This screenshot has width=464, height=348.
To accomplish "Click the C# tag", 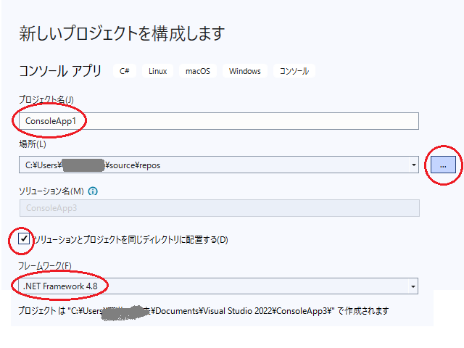I will 125,71.
